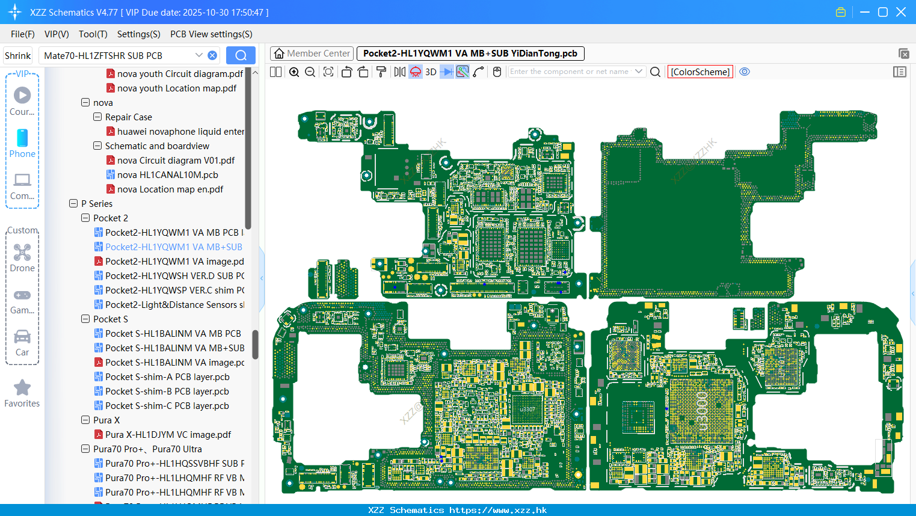Toggle visibility with the eye icon
This screenshot has height=516, width=916.
pos(745,72)
